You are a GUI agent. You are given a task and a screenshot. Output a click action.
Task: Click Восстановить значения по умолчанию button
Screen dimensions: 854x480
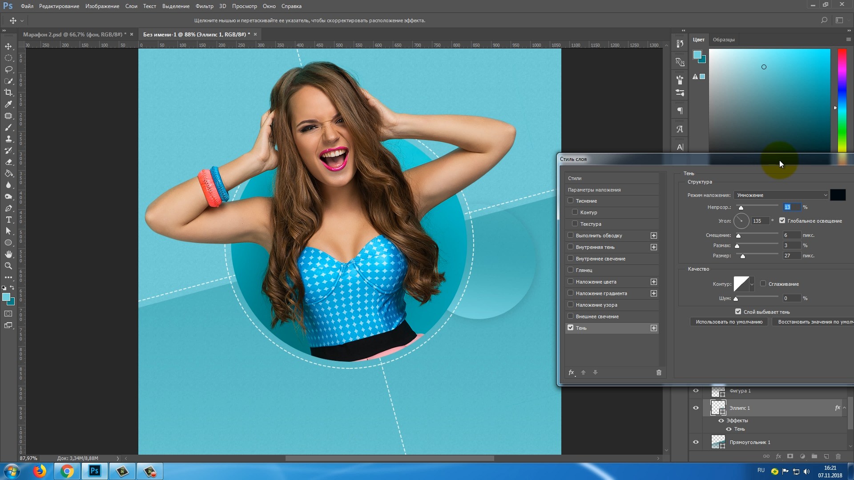point(812,321)
